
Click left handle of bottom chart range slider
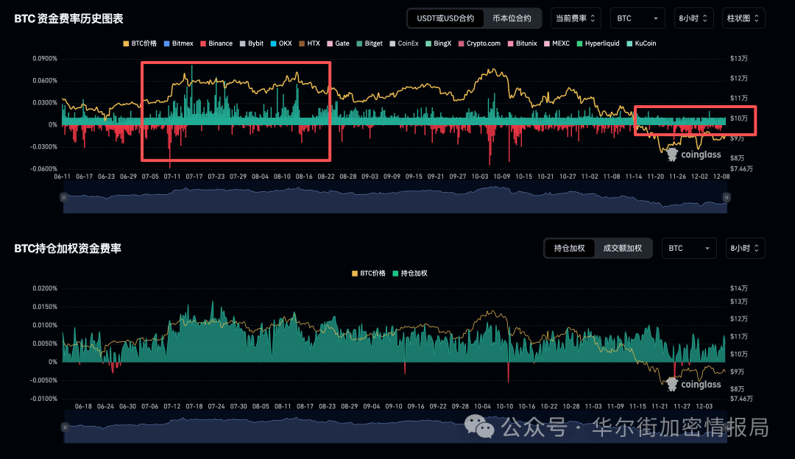(x=65, y=427)
